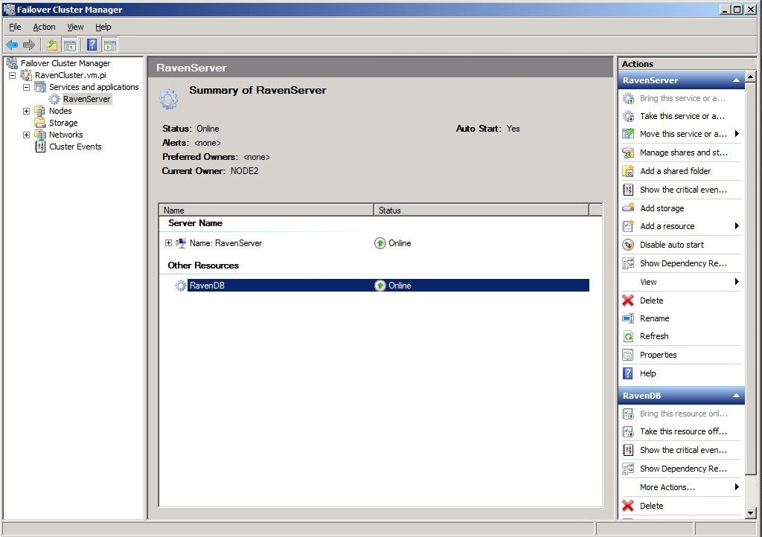Click the Add storage icon
This screenshot has height=537, width=762.
(628, 208)
